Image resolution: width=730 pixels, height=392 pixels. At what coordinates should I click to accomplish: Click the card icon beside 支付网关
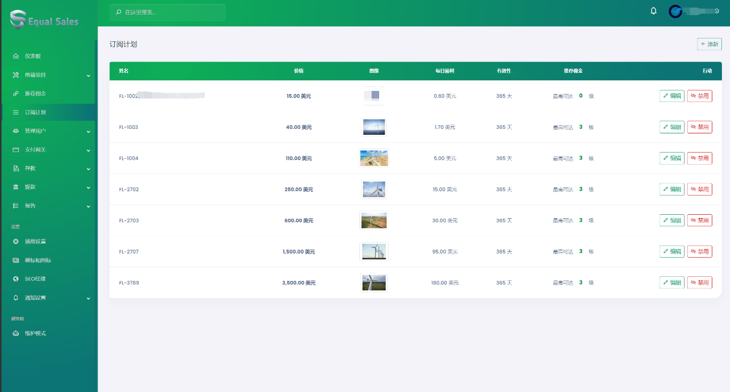click(16, 150)
